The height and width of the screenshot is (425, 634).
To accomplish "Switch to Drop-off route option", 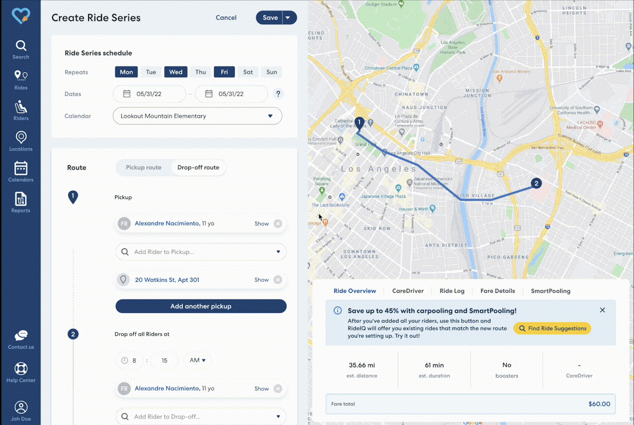I will click(198, 167).
